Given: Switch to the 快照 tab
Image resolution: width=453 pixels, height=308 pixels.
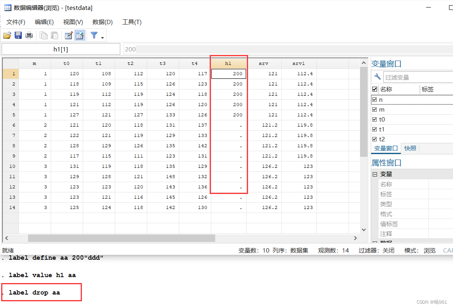Looking at the screenshot, I should point(410,148).
